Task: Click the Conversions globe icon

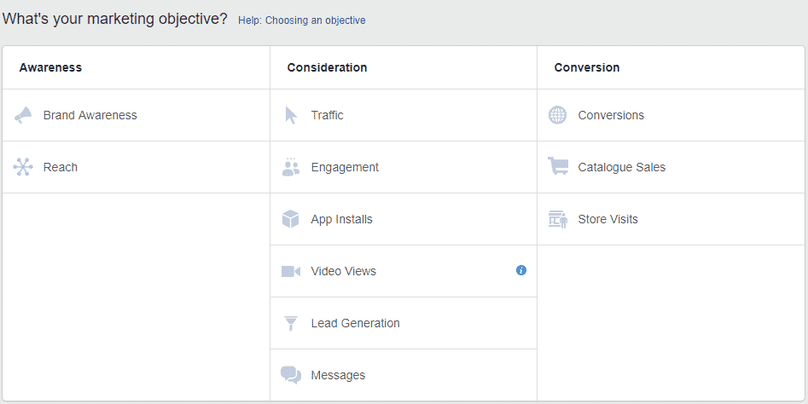Action: pyautogui.click(x=557, y=115)
